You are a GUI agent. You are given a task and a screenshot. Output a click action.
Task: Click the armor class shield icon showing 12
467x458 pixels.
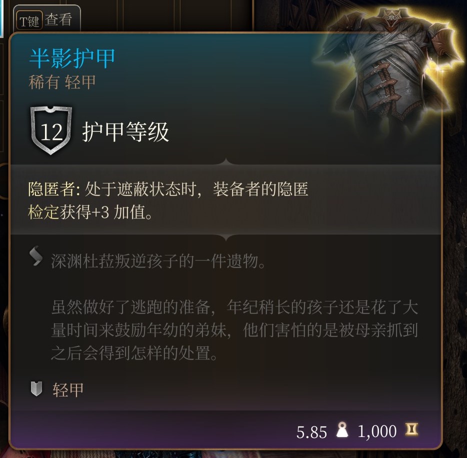pos(51,130)
